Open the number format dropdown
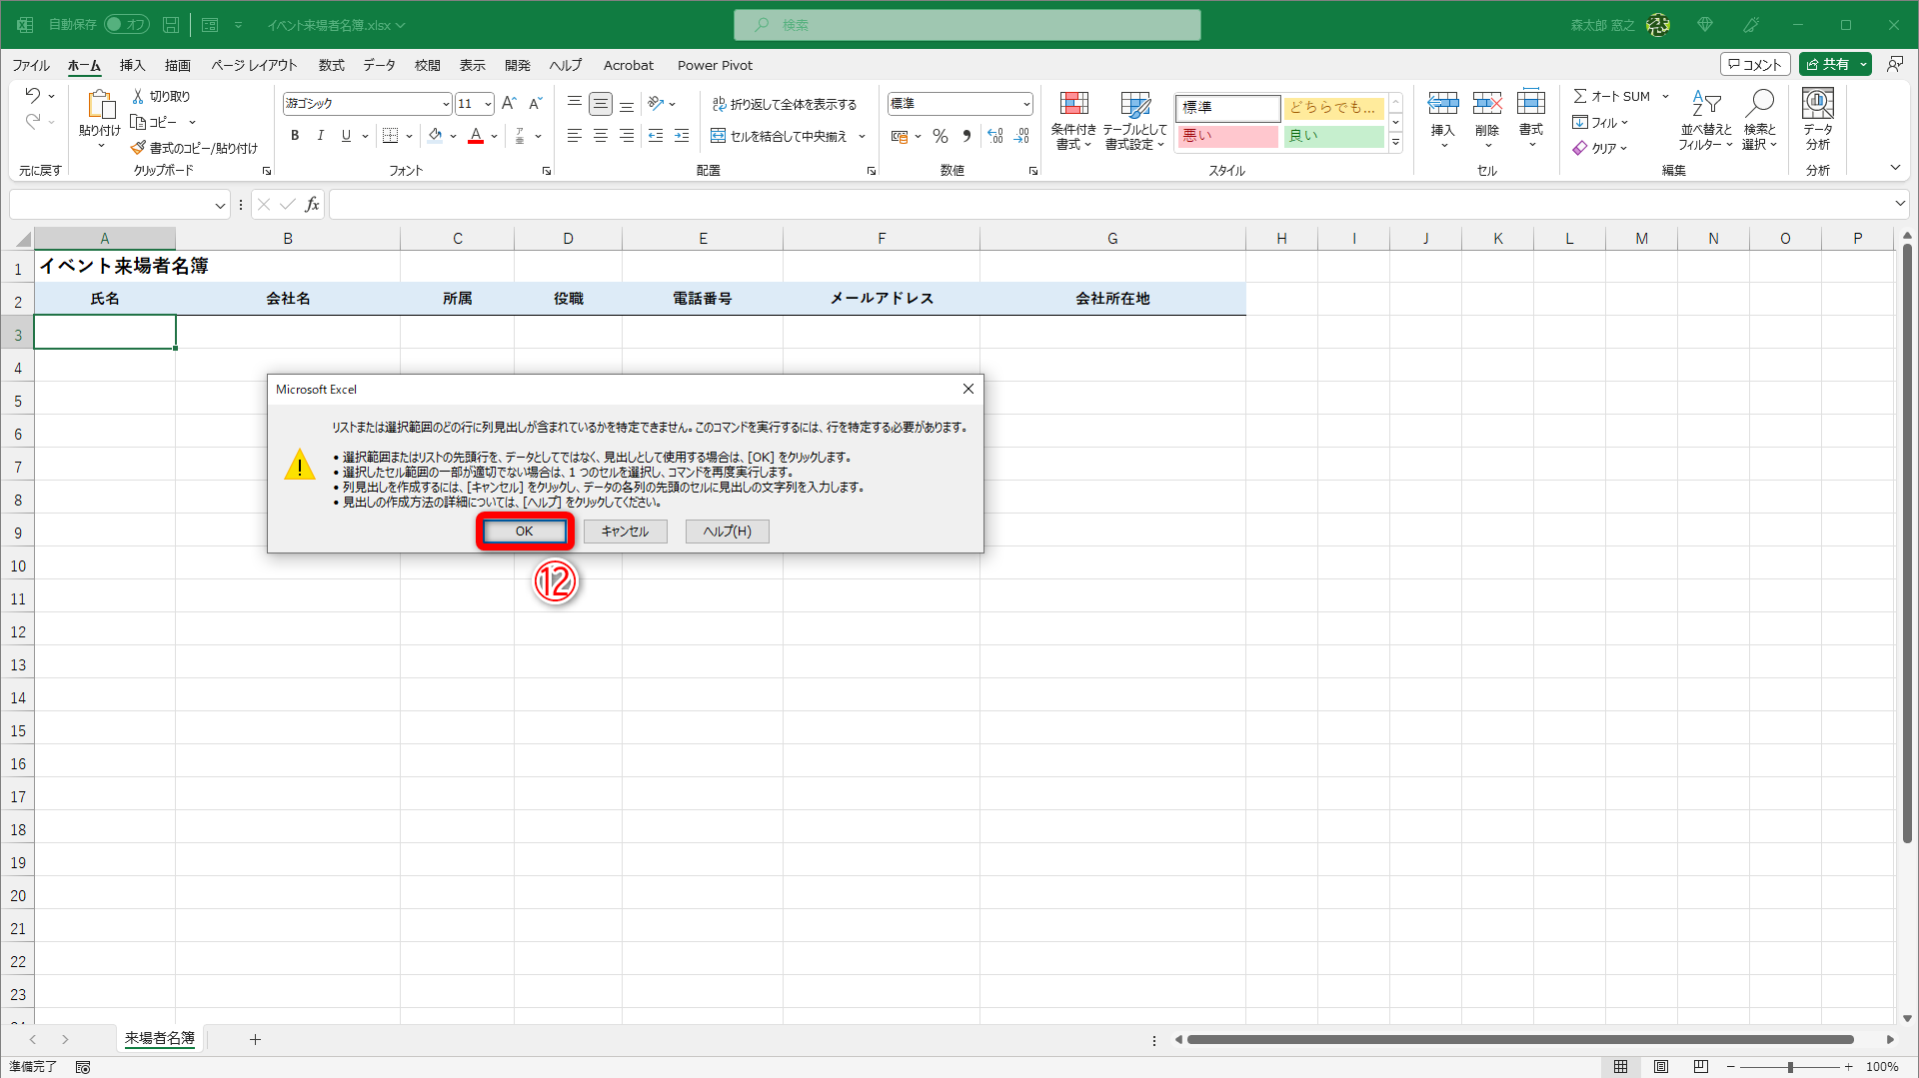1919x1078 pixels. pyautogui.click(x=1026, y=104)
